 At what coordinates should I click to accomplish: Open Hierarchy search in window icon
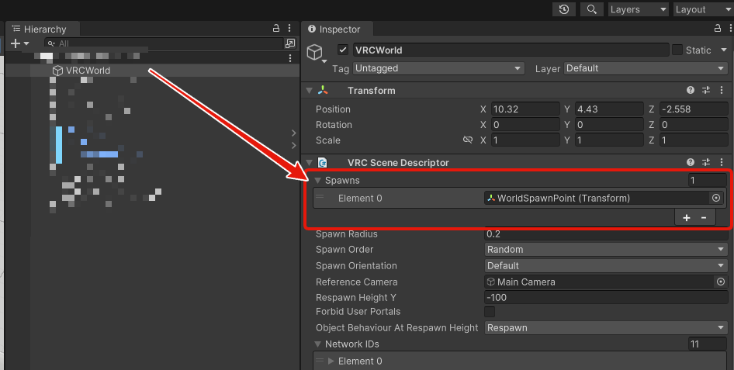click(x=290, y=43)
